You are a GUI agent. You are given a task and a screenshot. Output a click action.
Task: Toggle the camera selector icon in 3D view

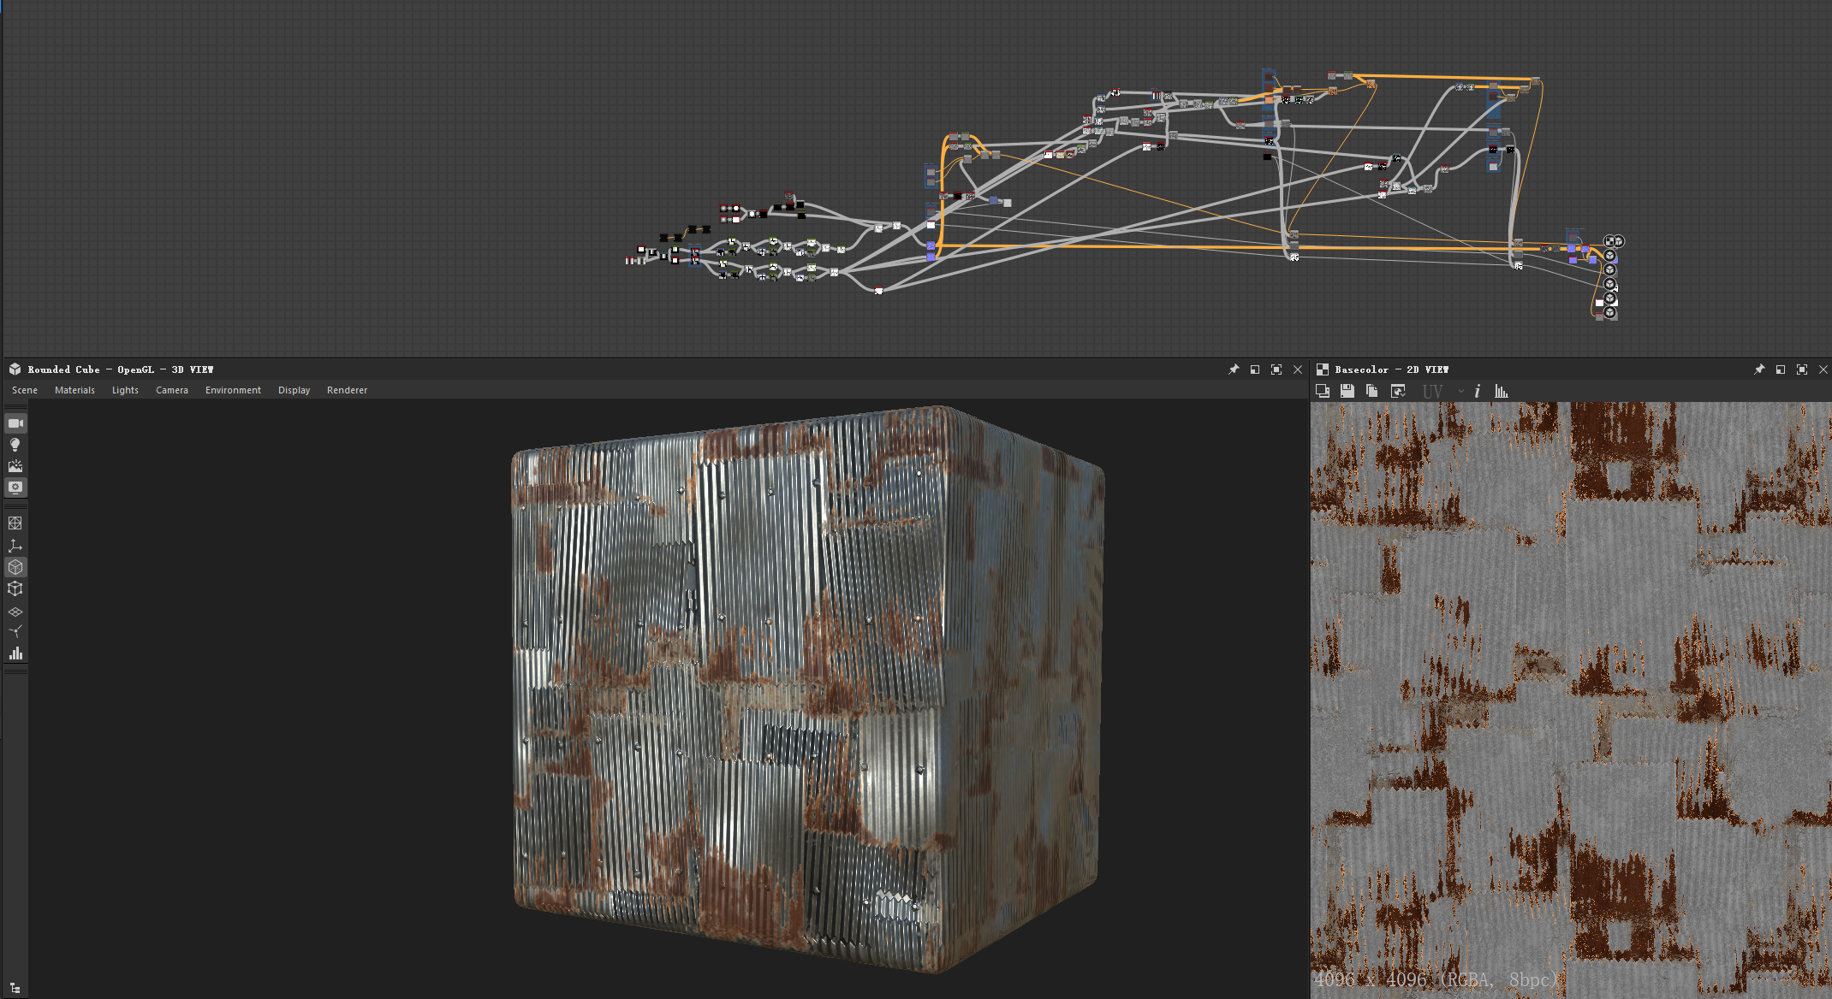(x=15, y=423)
